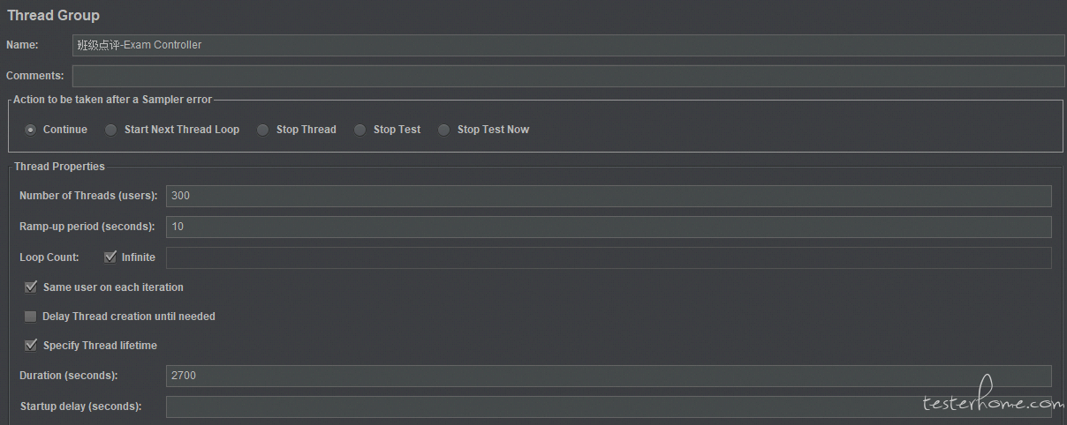Viewport: 1067px width, 425px height.
Task: Uncheck the Infinite loop count checkbox
Action: pyautogui.click(x=110, y=257)
